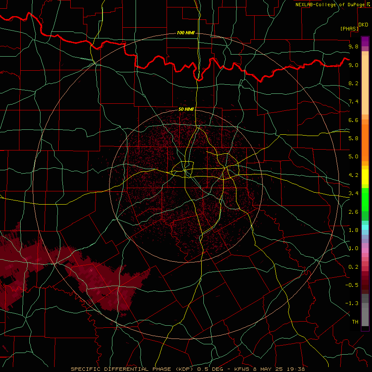Screen dimensions: 372x372
Task: Click the 9.8 legend value
Action: (x=353, y=46)
